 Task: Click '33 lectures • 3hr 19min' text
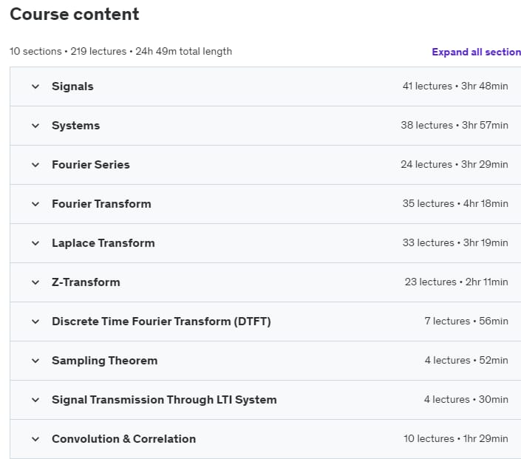point(455,243)
